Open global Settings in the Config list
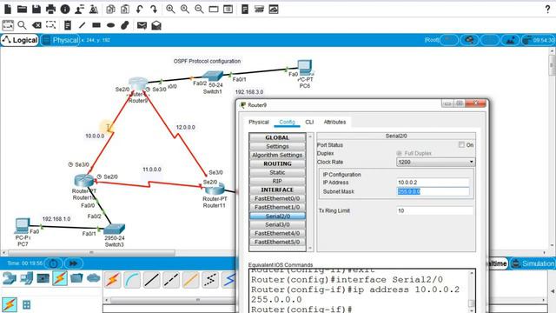This screenshot has height=313, width=556. (x=277, y=146)
